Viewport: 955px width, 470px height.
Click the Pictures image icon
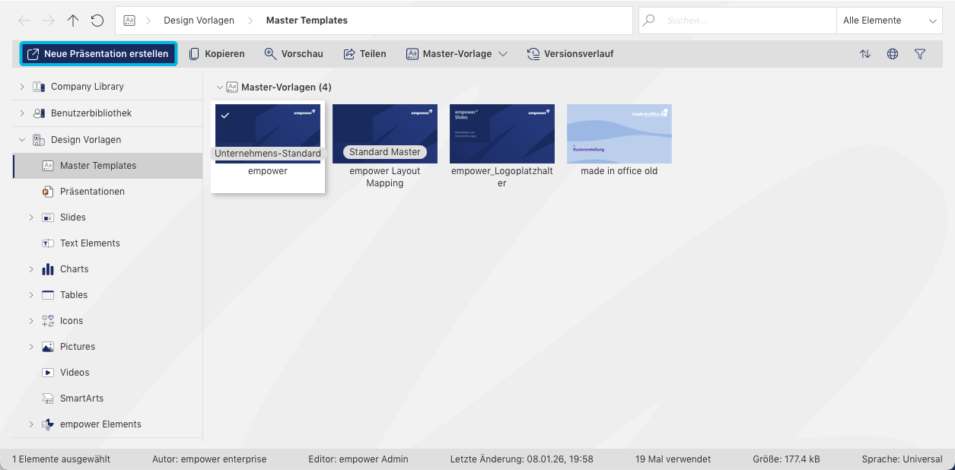click(x=48, y=347)
